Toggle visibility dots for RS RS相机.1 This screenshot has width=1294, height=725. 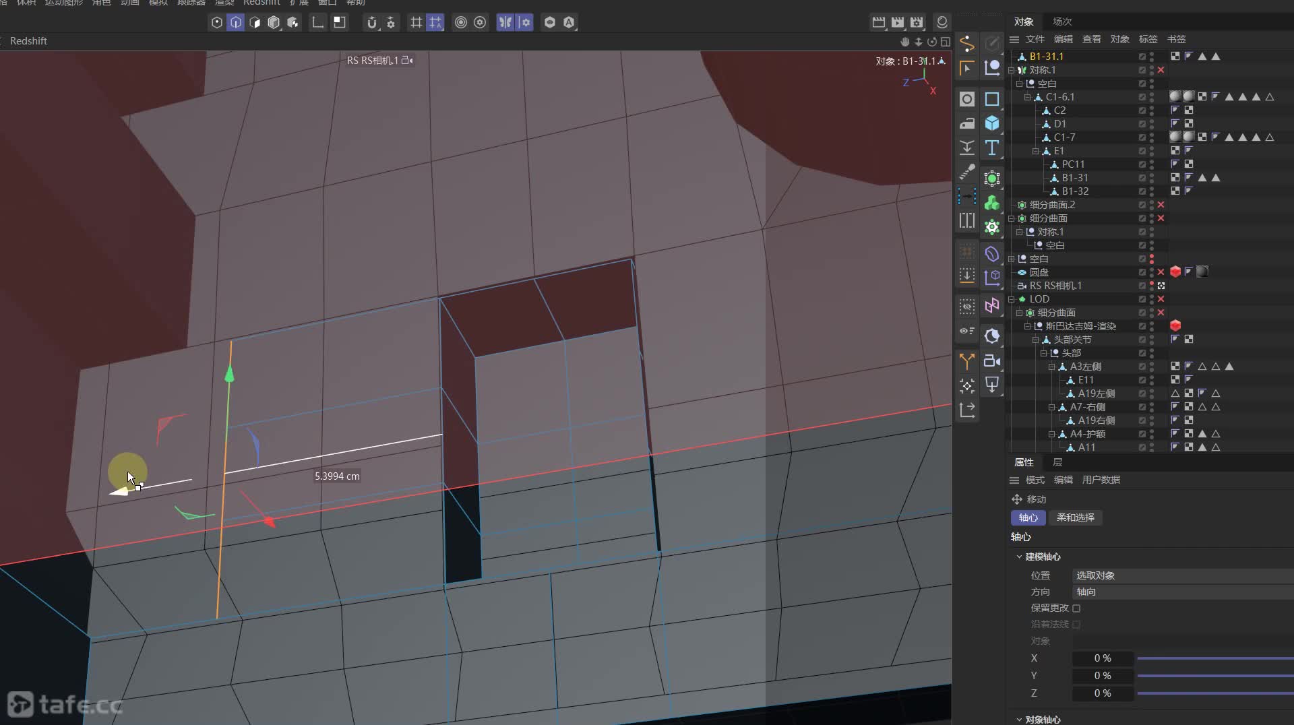pos(1151,286)
